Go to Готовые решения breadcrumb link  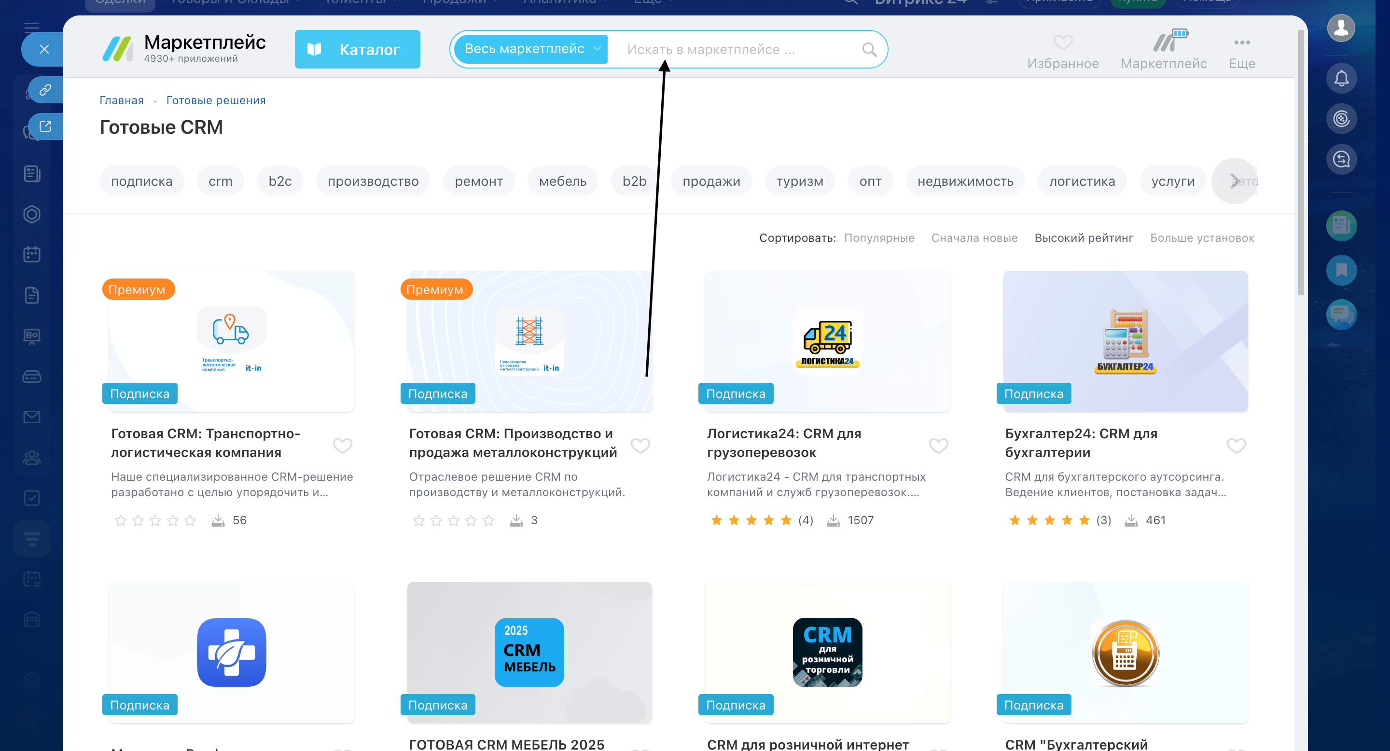pos(215,100)
